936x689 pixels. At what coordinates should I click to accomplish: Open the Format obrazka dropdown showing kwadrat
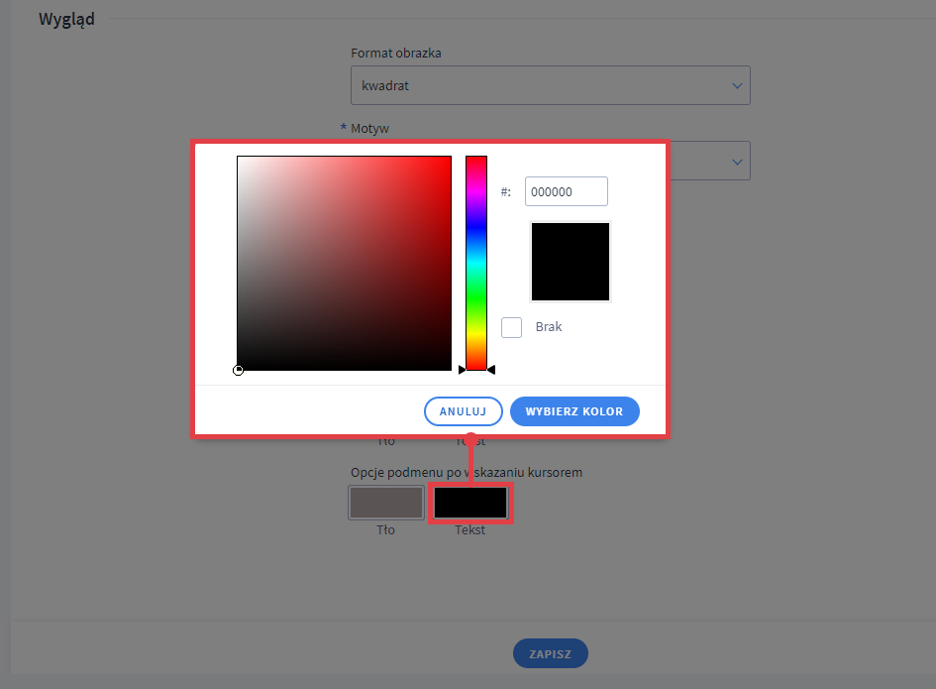point(550,85)
